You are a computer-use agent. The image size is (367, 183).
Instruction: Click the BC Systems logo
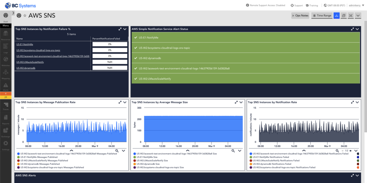20,5
